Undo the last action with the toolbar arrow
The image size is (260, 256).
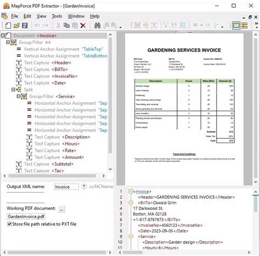pyautogui.click(x=37, y=25)
